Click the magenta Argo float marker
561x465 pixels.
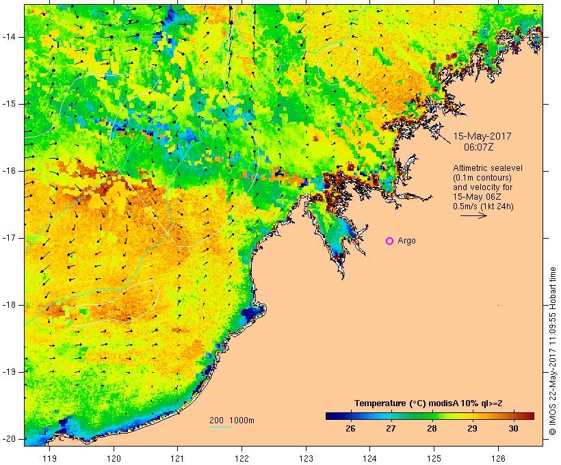coord(390,241)
